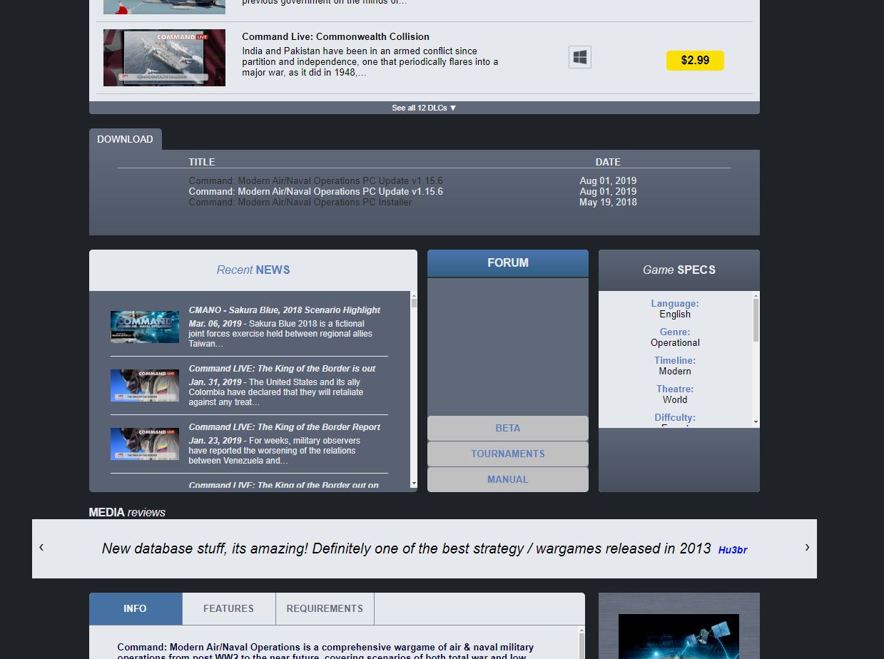884x659 pixels.
Task: Click the Theatre: World spec
Action: pos(675,394)
